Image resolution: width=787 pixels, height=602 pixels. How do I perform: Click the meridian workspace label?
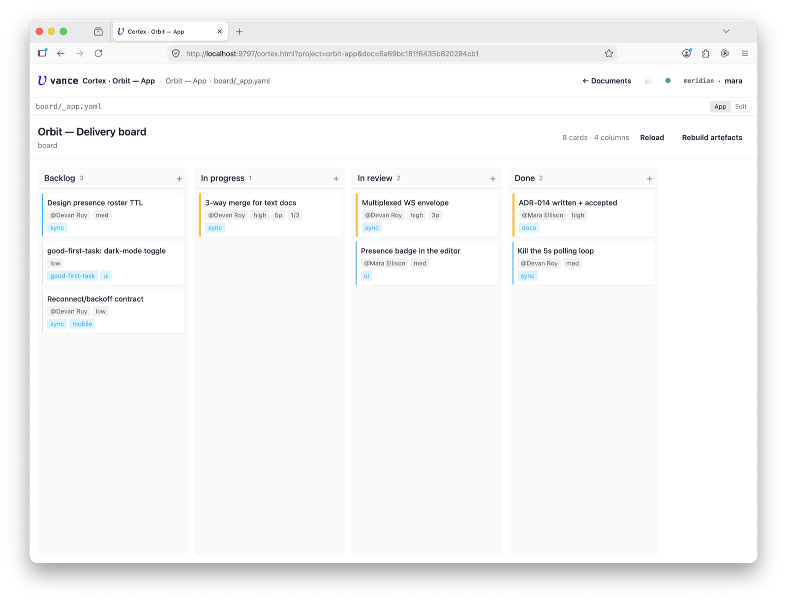click(x=698, y=81)
